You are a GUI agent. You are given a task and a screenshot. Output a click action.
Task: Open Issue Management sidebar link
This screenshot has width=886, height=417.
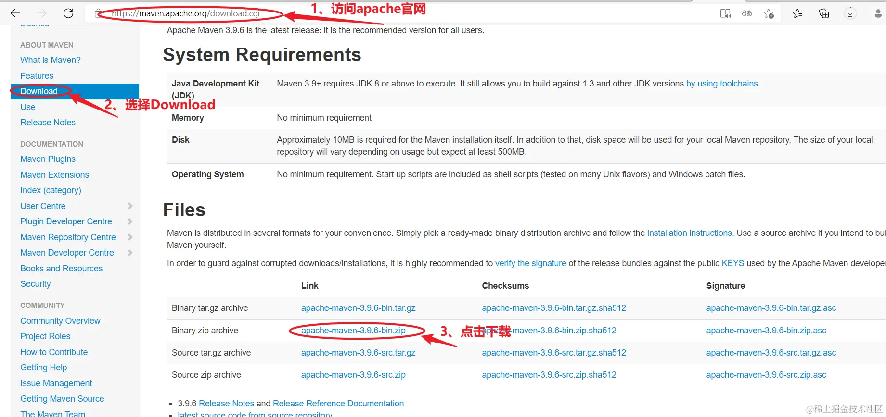click(56, 383)
